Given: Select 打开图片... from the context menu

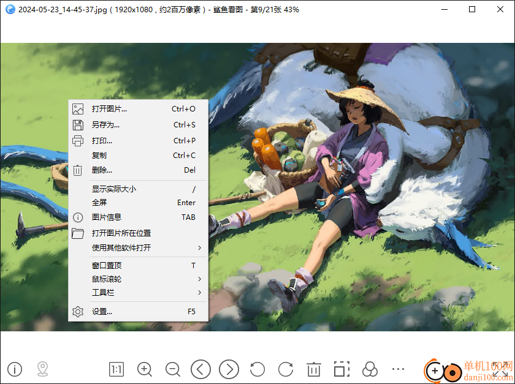Looking at the screenshot, I should click(x=139, y=109).
